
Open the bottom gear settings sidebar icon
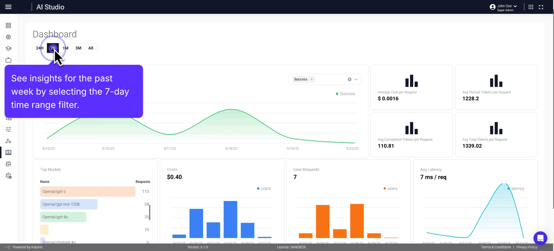click(x=8, y=175)
